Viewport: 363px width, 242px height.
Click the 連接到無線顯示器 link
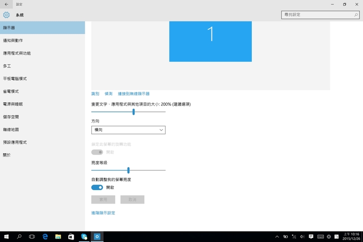[x=134, y=94]
